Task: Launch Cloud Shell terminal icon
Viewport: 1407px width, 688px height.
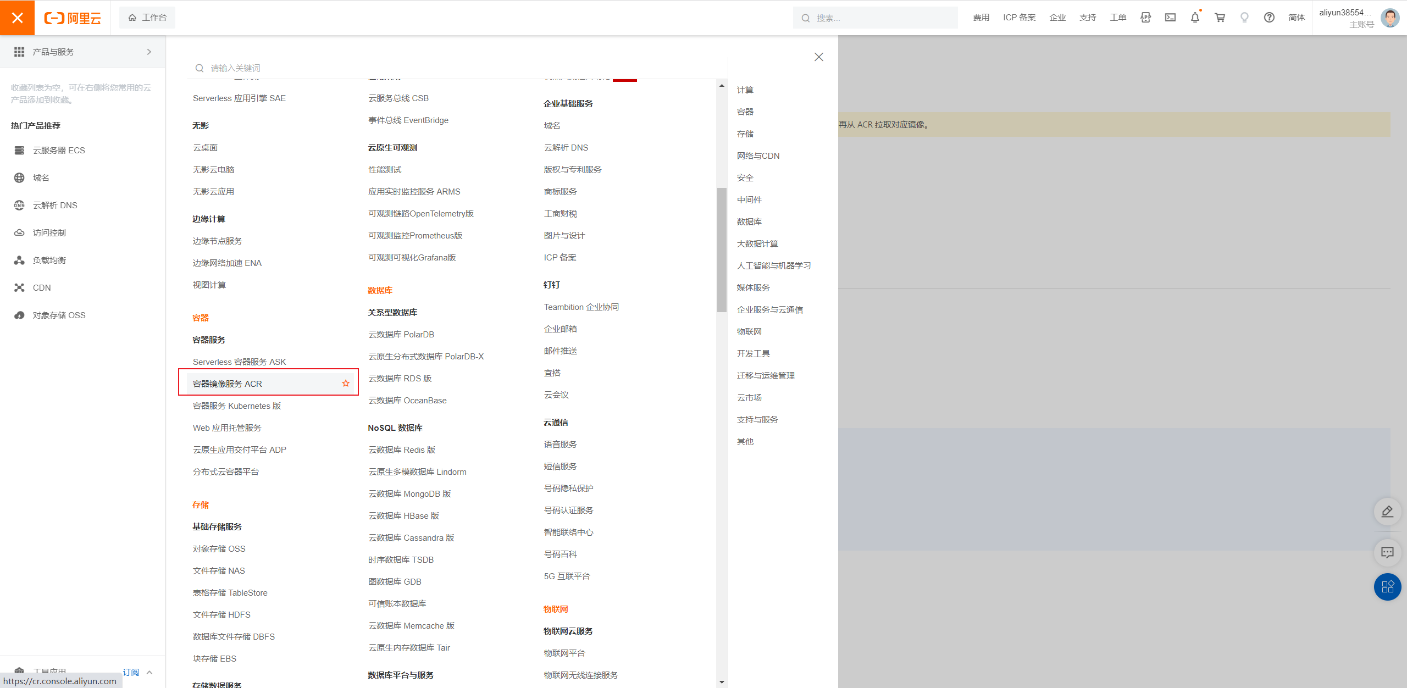Action: click(x=1170, y=18)
